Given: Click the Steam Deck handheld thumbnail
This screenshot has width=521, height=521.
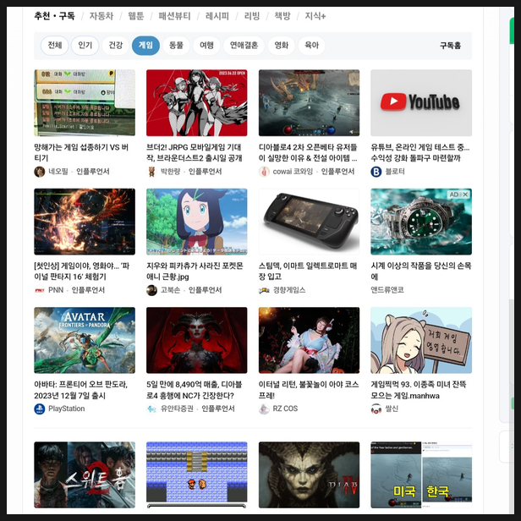Looking at the screenshot, I should [309, 222].
